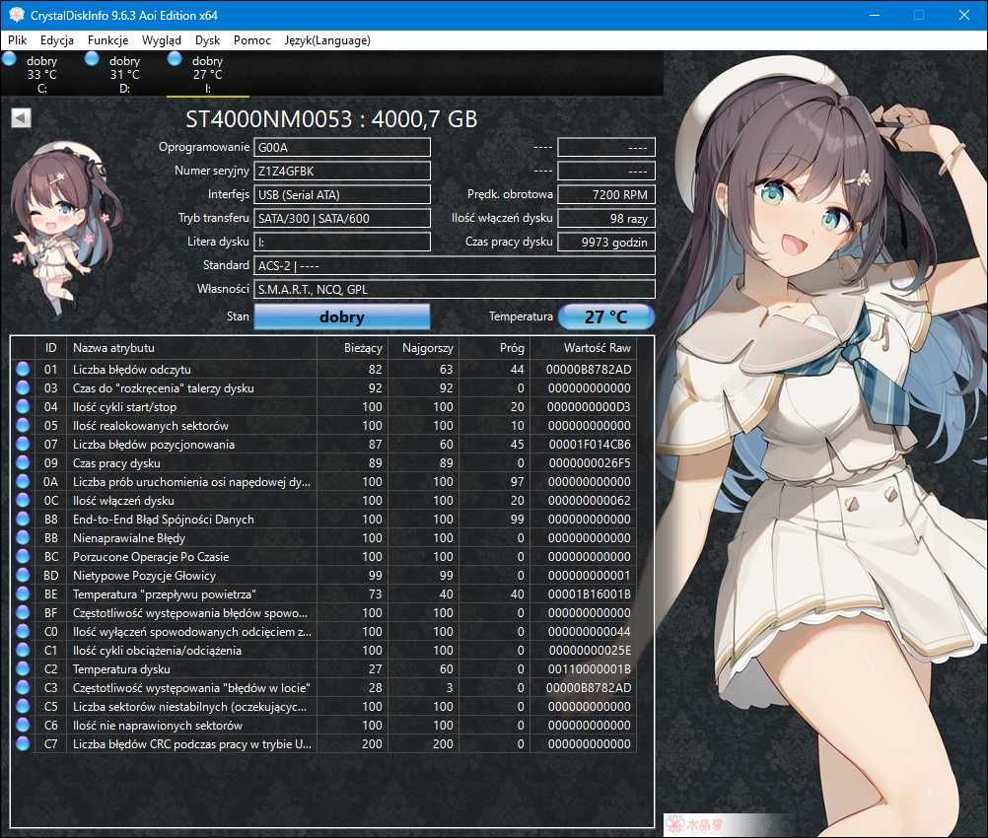Screen dimensions: 988x838
Task: Select drive D: status icon
Action: pos(92,59)
